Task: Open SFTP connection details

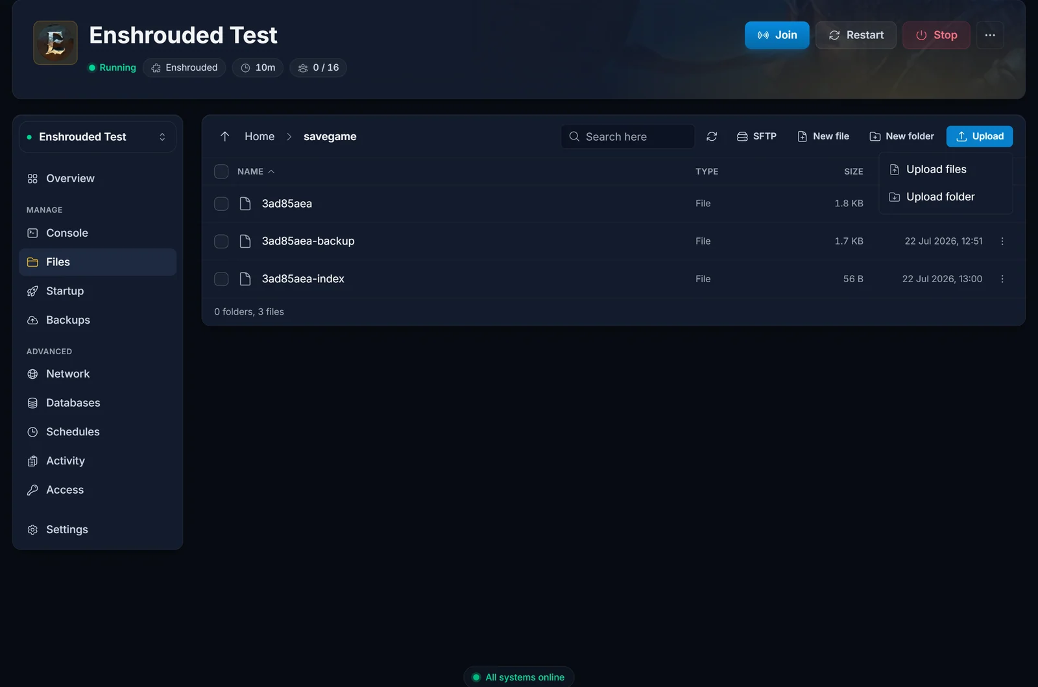Action: point(756,136)
